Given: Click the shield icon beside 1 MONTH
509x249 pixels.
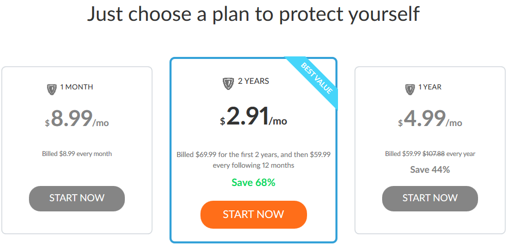Looking at the screenshot, I should 52,89.
